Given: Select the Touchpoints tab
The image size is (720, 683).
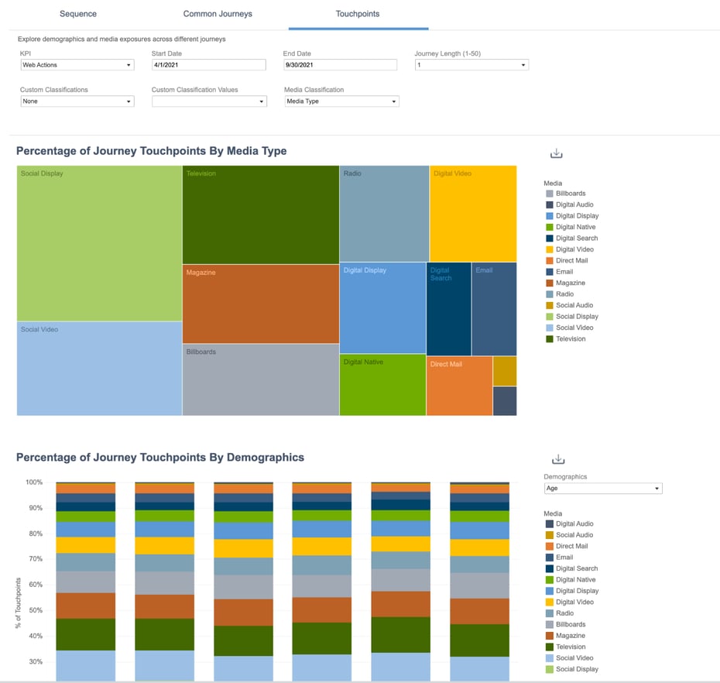Looking at the screenshot, I should (357, 14).
